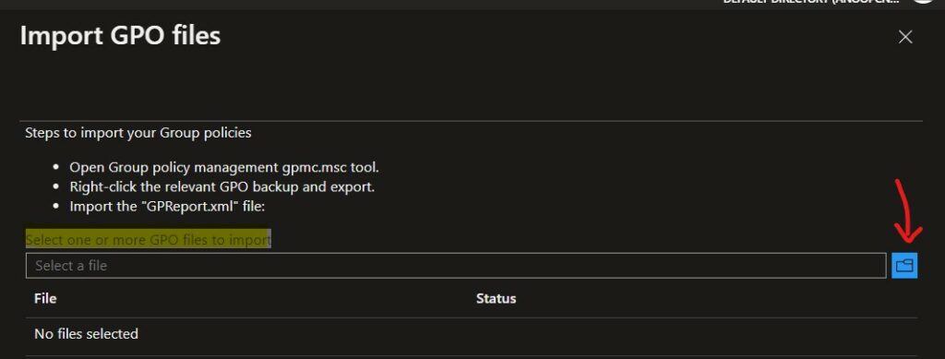Click "Steps to import your Group policies" text

138,133
